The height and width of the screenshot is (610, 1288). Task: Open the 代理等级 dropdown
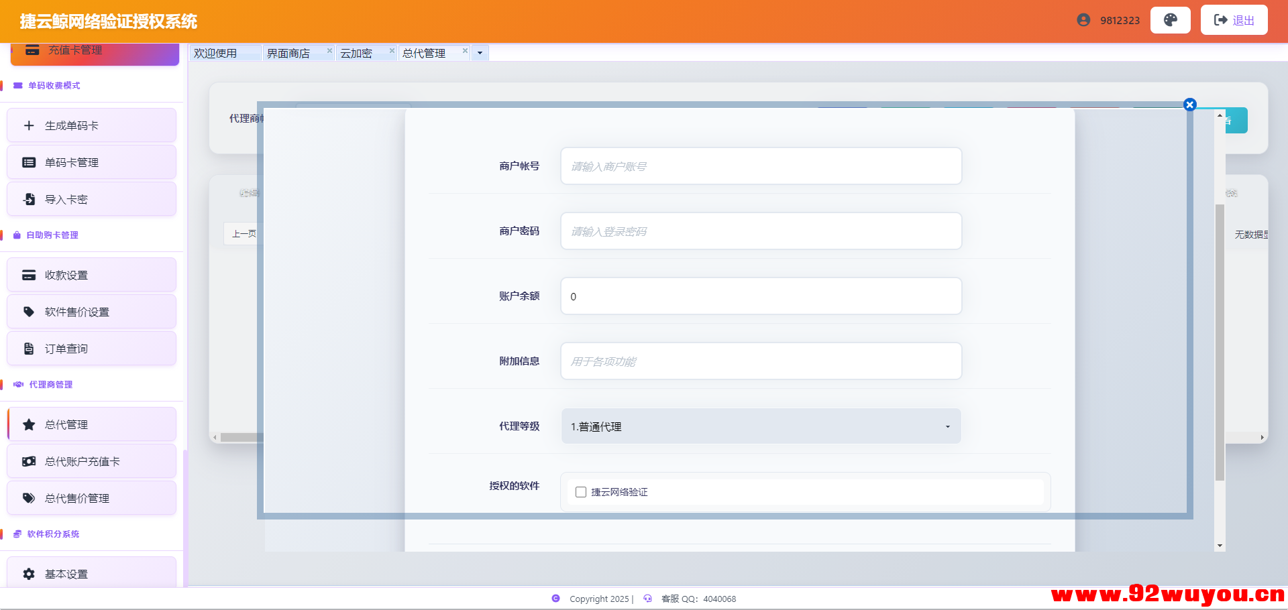pos(761,426)
